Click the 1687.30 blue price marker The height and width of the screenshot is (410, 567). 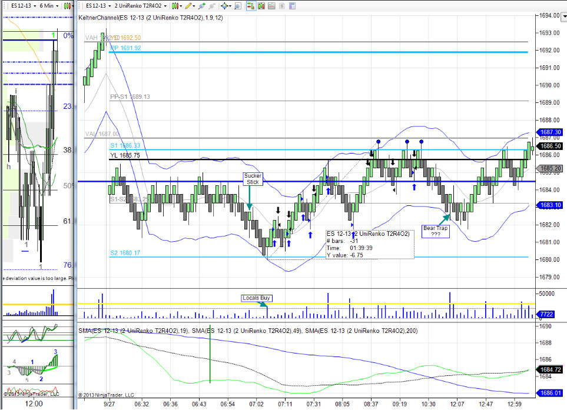[550, 132]
